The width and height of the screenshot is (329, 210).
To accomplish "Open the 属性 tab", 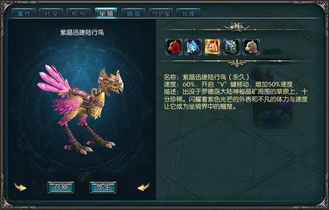I will (x=24, y=13).
